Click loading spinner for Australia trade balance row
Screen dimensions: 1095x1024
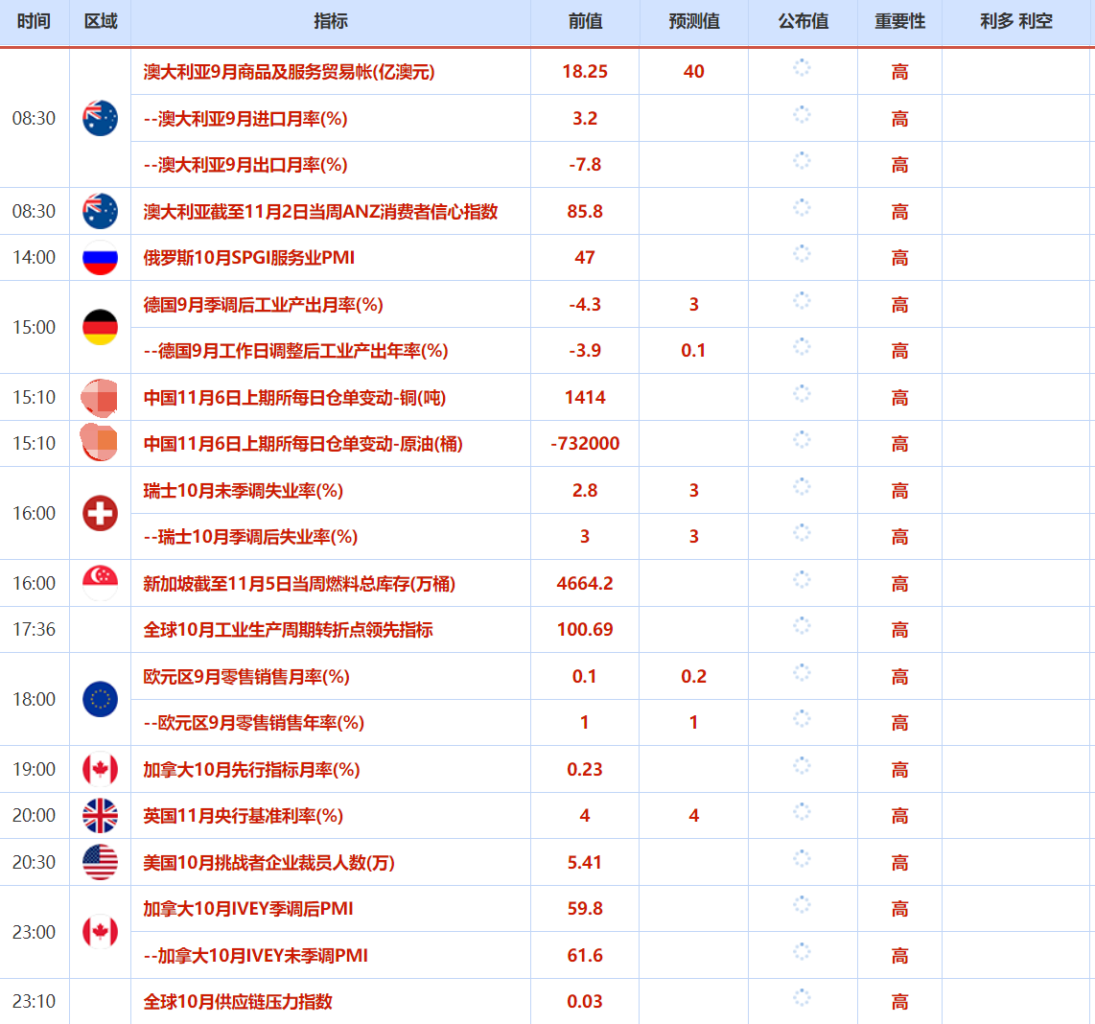[x=802, y=68]
